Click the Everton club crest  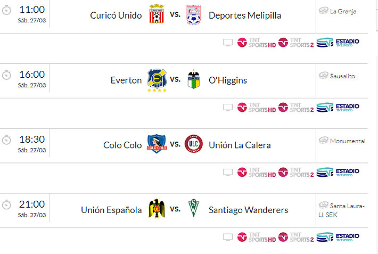(157, 80)
